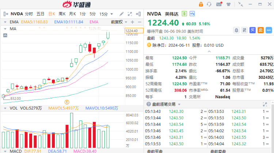The width and height of the screenshot is (274, 153).
Task: Click the trade row at 05:13:43
Action: point(176,111)
